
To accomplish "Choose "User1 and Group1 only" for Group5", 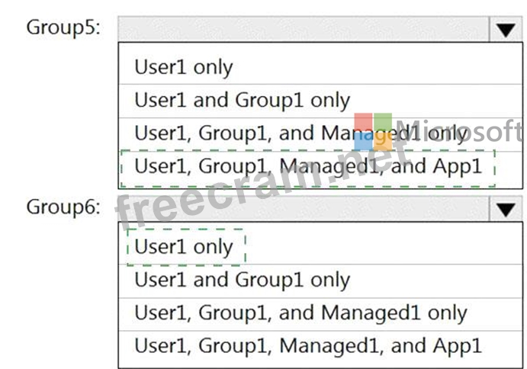I will point(242,100).
